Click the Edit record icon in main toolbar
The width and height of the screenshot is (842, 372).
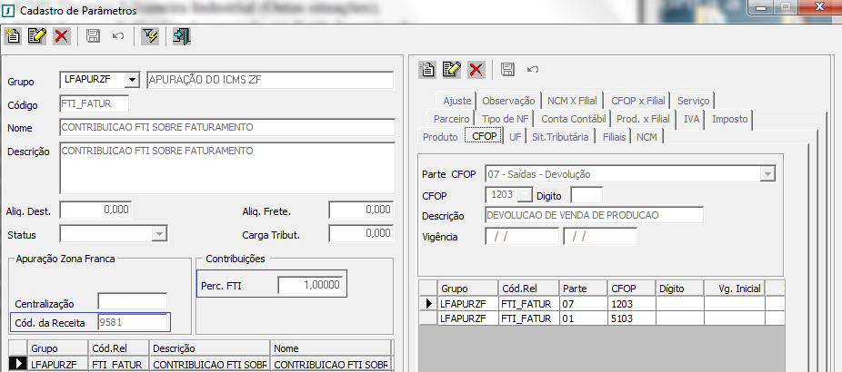tap(37, 36)
